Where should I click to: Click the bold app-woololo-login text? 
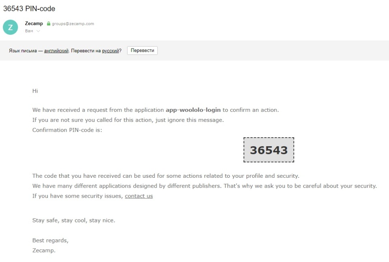tap(193, 110)
